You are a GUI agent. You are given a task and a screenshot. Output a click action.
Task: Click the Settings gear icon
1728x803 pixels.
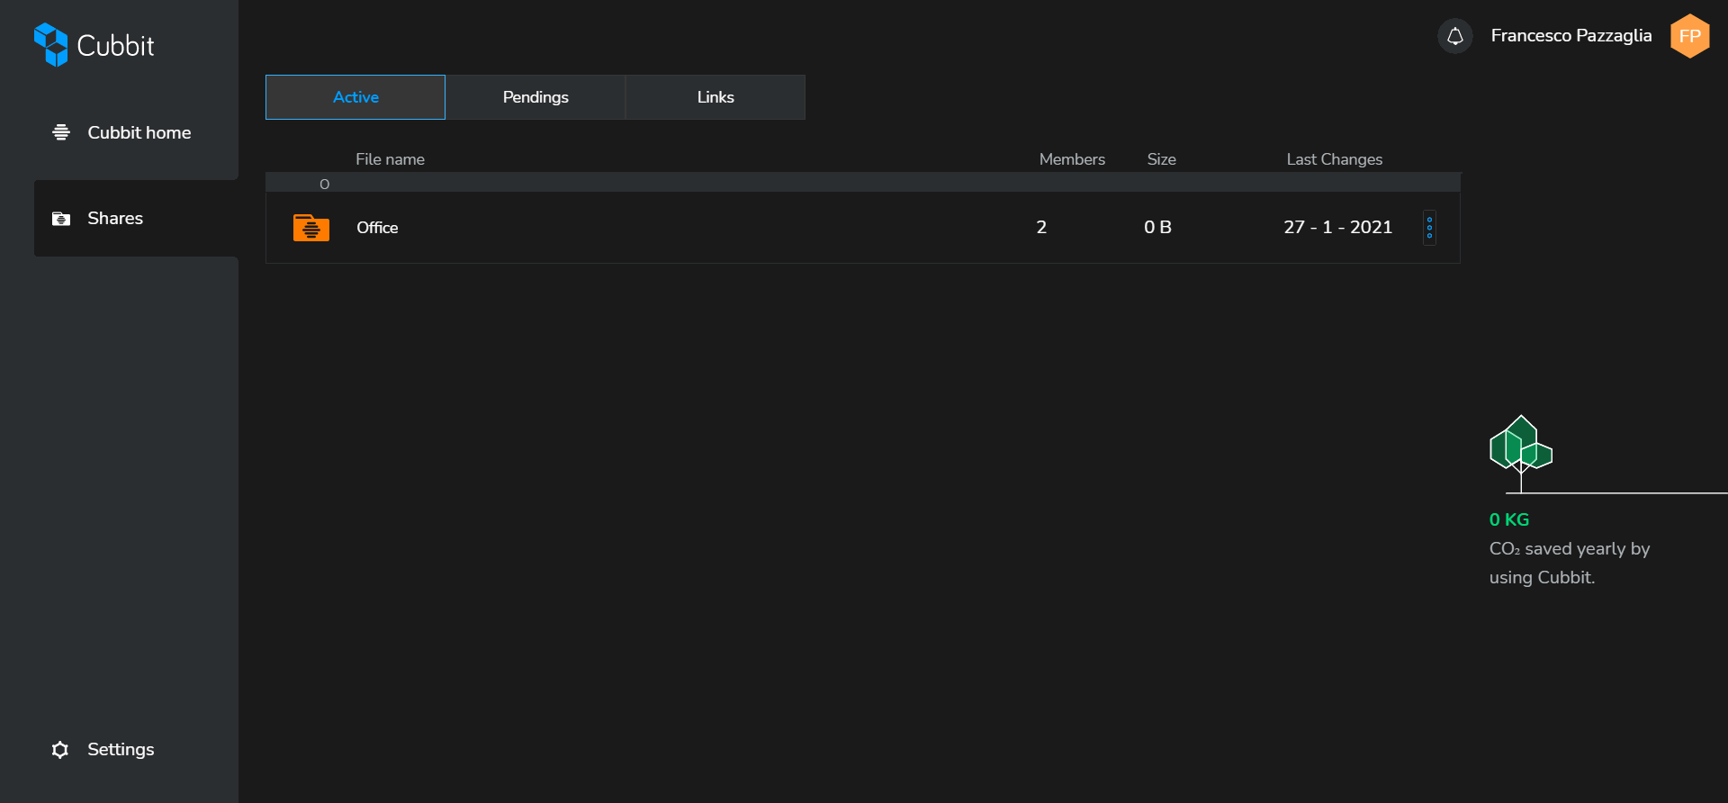pyautogui.click(x=60, y=750)
